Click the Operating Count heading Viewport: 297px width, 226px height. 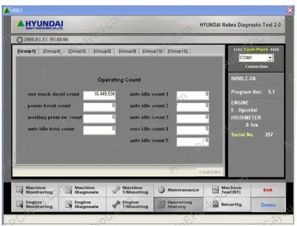pos(119,80)
